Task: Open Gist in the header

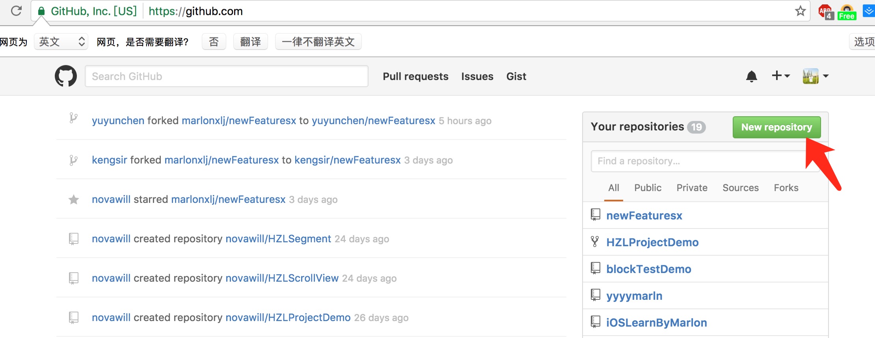Action: [x=516, y=76]
